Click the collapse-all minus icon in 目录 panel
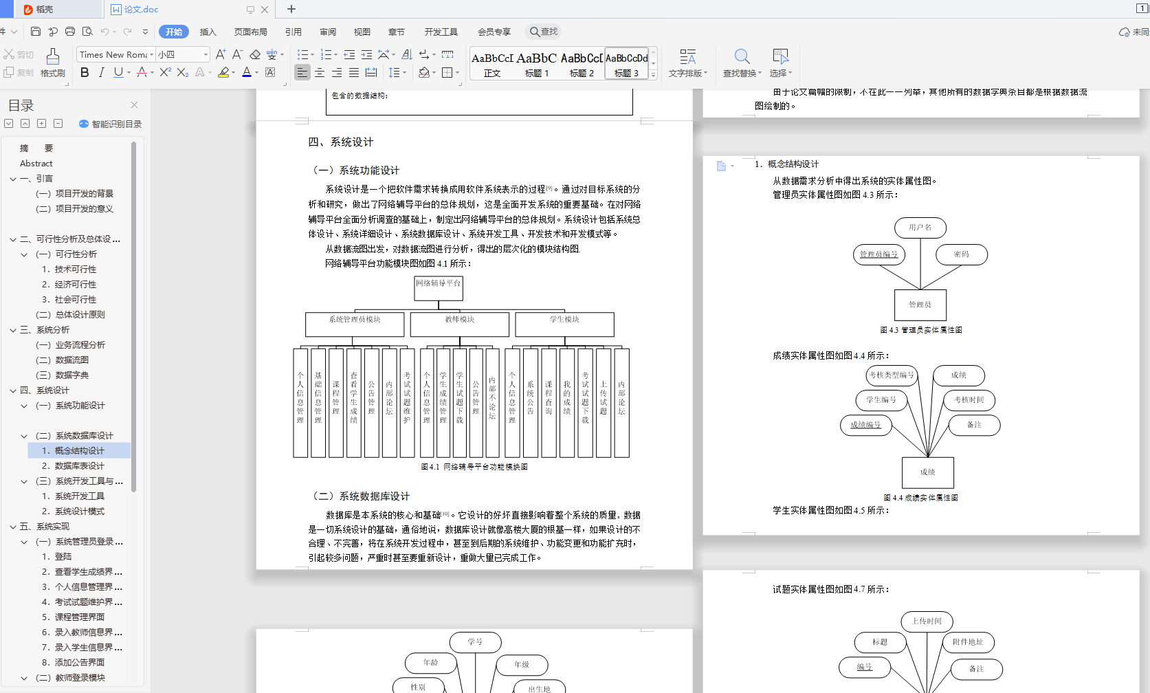The image size is (1150, 693). (58, 124)
